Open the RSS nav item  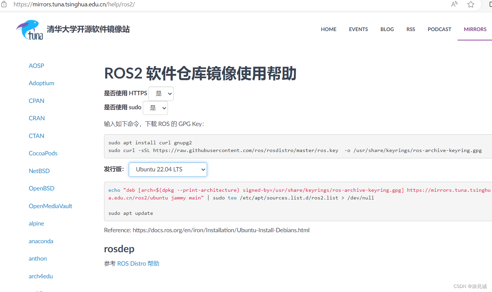tap(411, 29)
